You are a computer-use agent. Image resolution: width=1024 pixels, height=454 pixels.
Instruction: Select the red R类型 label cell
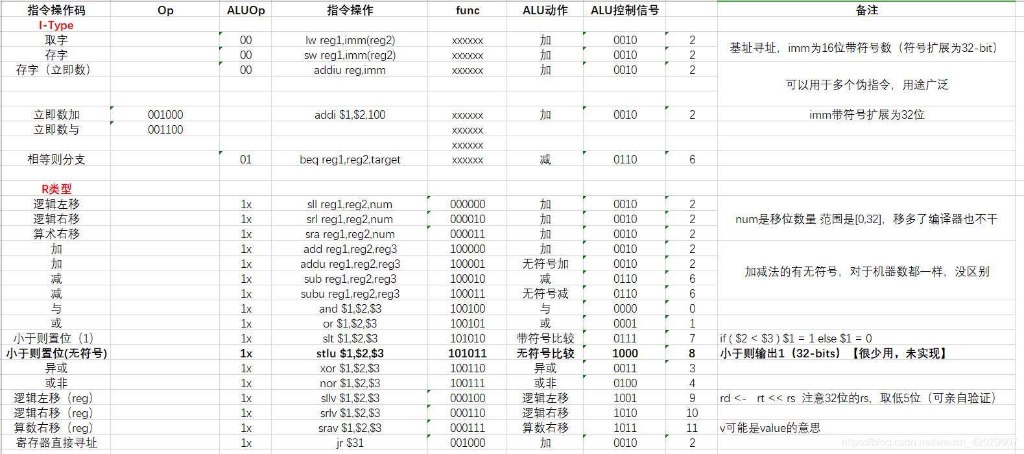pyautogui.click(x=56, y=189)
